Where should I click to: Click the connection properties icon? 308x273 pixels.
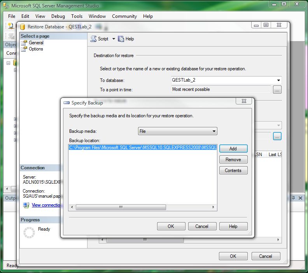[26, 205]
